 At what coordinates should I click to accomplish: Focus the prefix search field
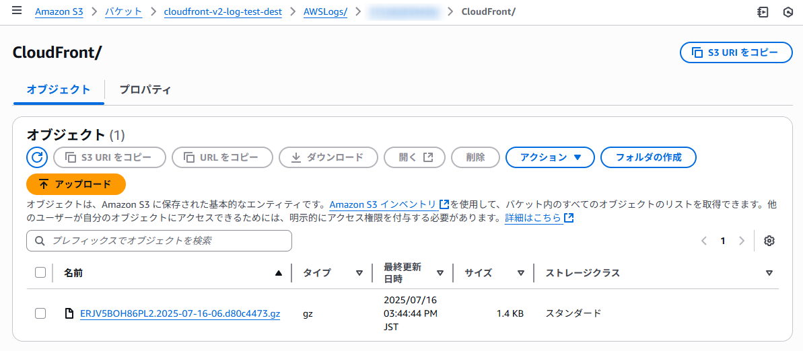160,241
